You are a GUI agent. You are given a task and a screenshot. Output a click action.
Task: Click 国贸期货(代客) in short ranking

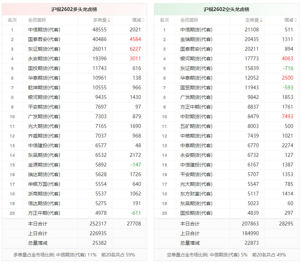[196, 88]
